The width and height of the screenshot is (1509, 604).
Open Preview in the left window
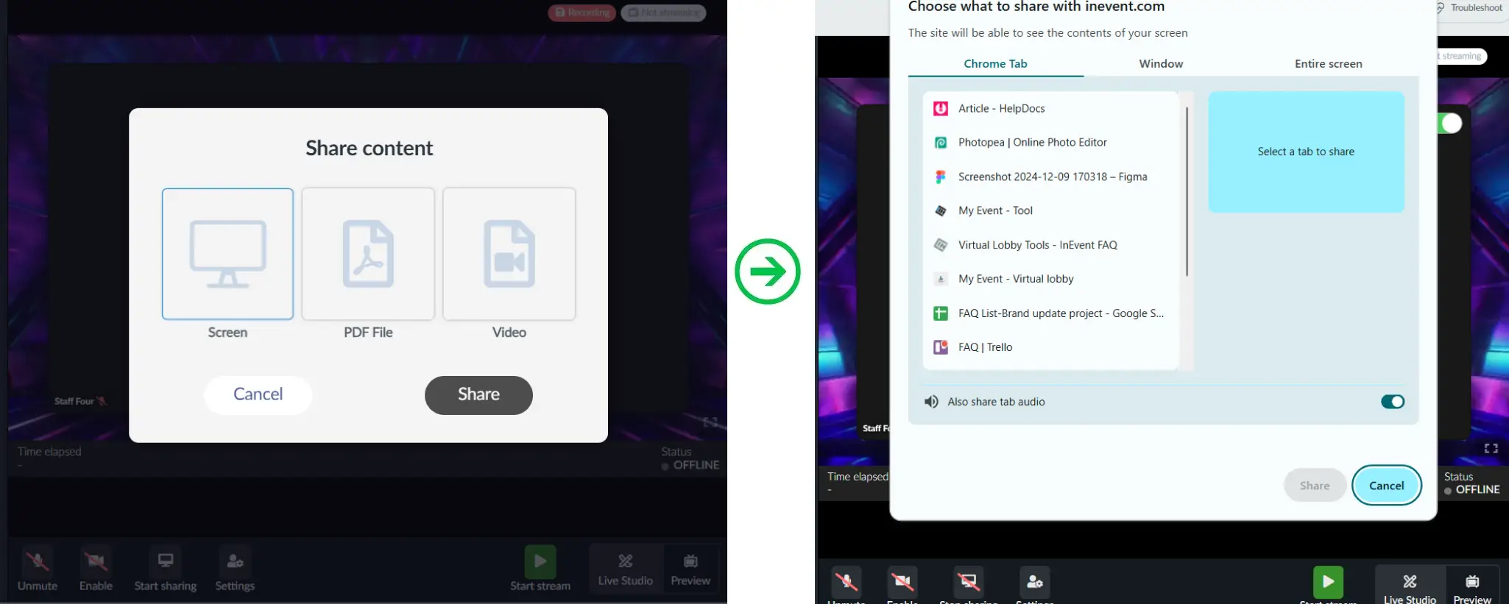[690, 569]
